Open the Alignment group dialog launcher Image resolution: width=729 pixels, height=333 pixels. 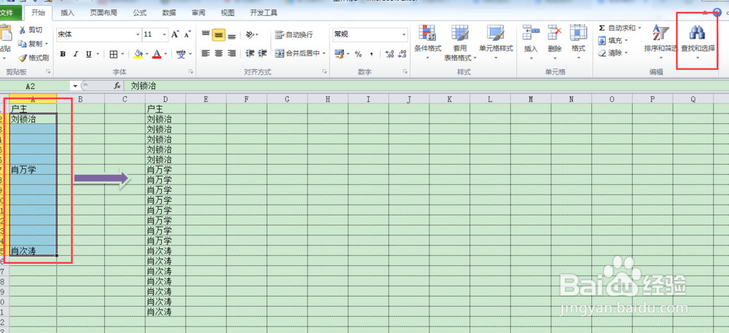[324, 72]
